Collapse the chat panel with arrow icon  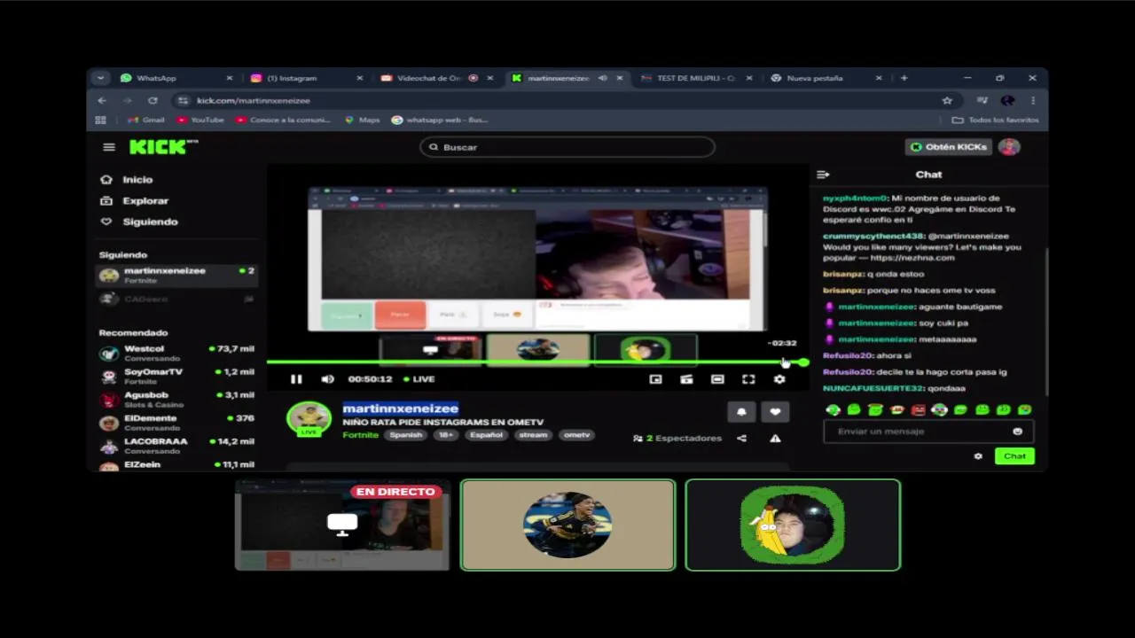(x=823, y=175)
